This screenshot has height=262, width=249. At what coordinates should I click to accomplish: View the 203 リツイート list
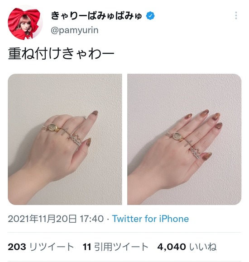point(41,247)
